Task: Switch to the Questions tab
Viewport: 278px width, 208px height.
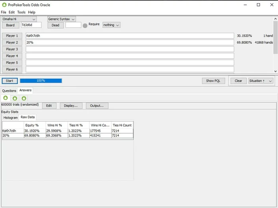Action: click(9, 91)
